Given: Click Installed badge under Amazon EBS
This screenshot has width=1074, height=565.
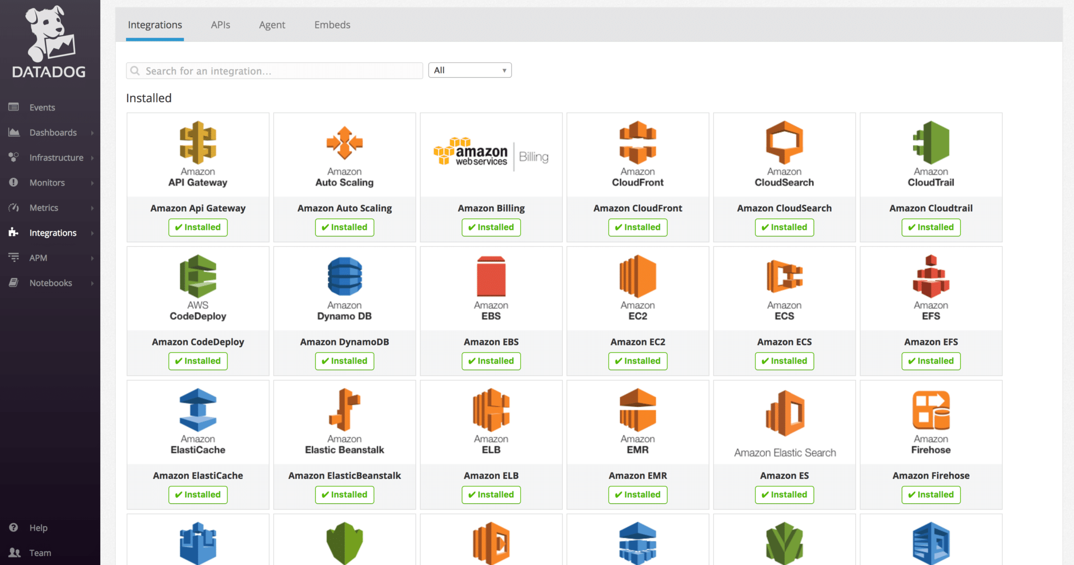Looking at the screenshot, I should coord(491,361).
